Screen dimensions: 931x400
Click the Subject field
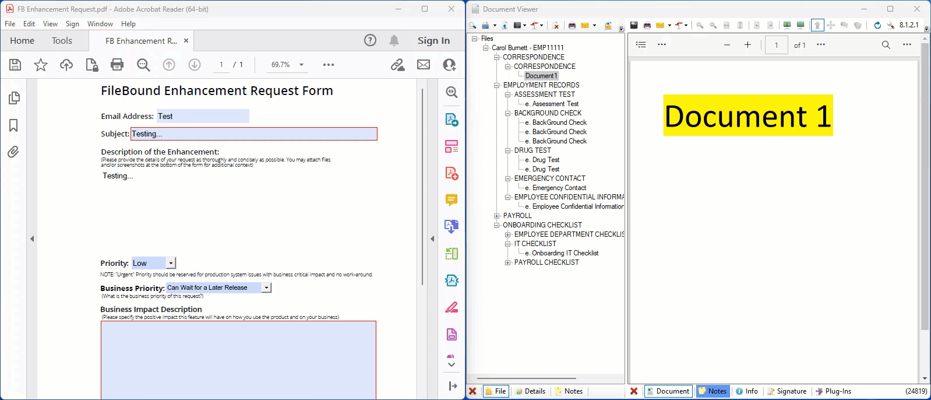click(254, 134)
